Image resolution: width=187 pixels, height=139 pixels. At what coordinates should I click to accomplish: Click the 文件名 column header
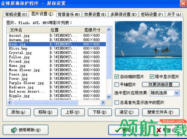pos(27,30)
